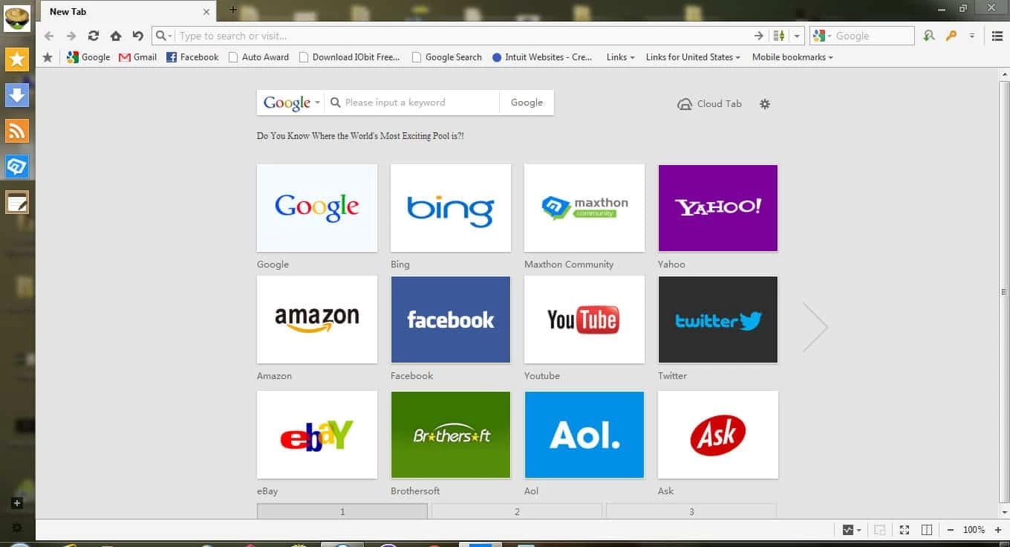The width and height of the screenshot is (1010, 547).
Task: Open the SkyNote notepad sidebar icon
Action: click(x=16, y=202)
